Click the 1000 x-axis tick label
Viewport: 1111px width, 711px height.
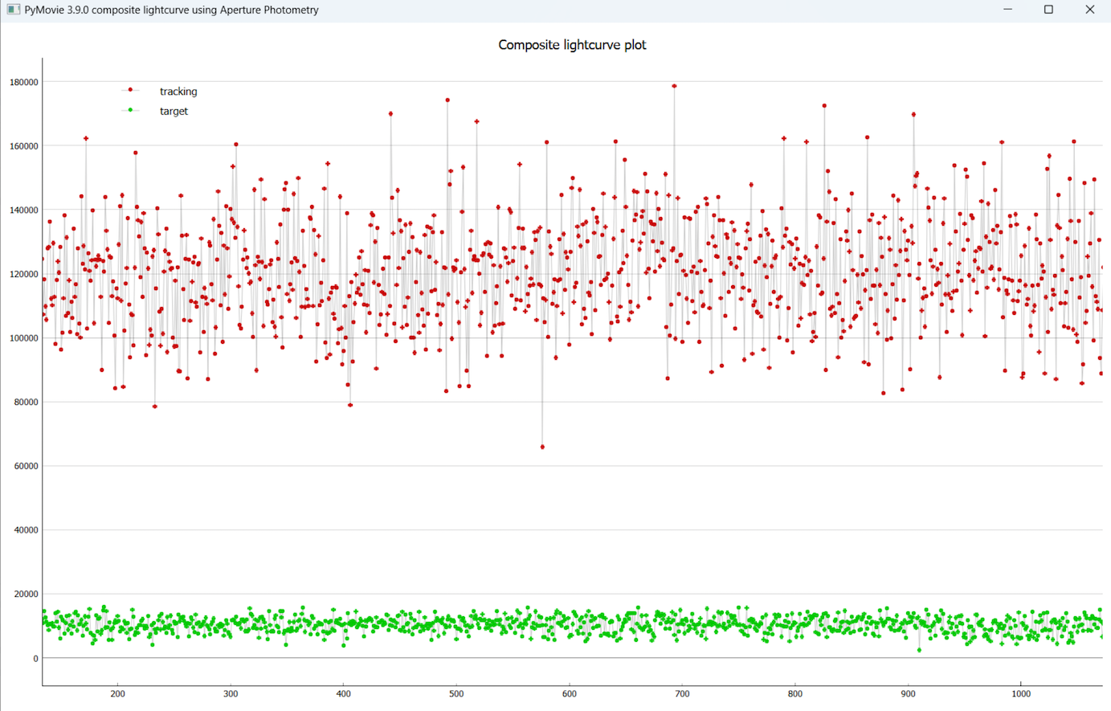1020,693
